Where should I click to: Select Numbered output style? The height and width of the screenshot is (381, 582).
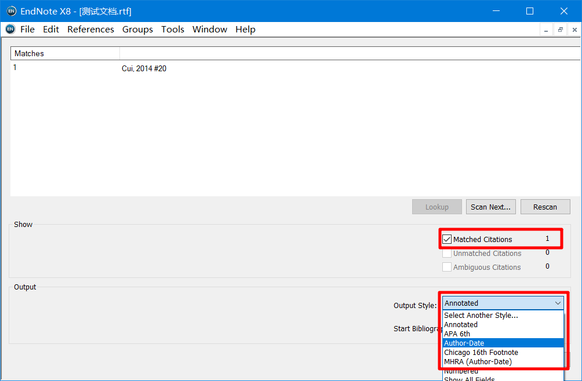[x=503, y=371]
